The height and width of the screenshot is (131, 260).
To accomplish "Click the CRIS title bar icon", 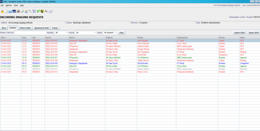I will (x=1, y=2).
